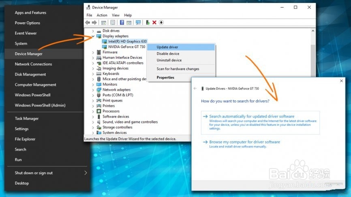
Task: Expand the Software devices node
Action: tap(93, 117)
